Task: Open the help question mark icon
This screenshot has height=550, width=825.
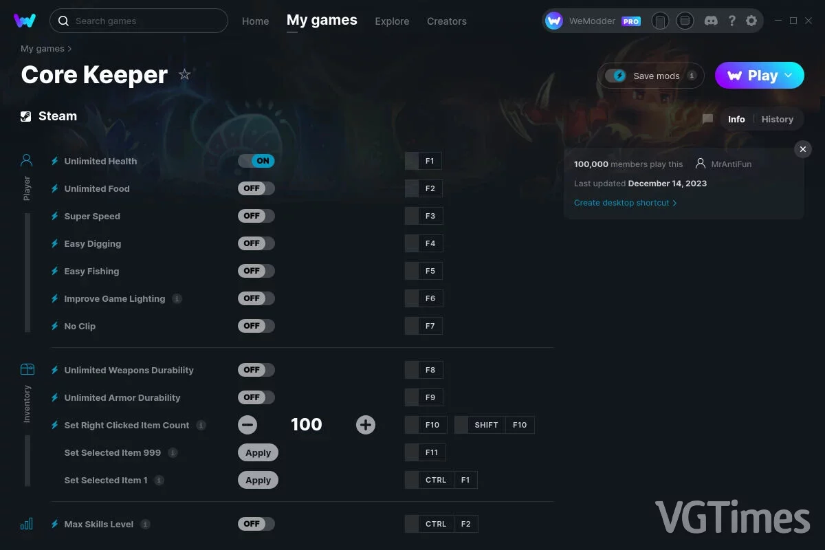Action: [x=731, y=21]
